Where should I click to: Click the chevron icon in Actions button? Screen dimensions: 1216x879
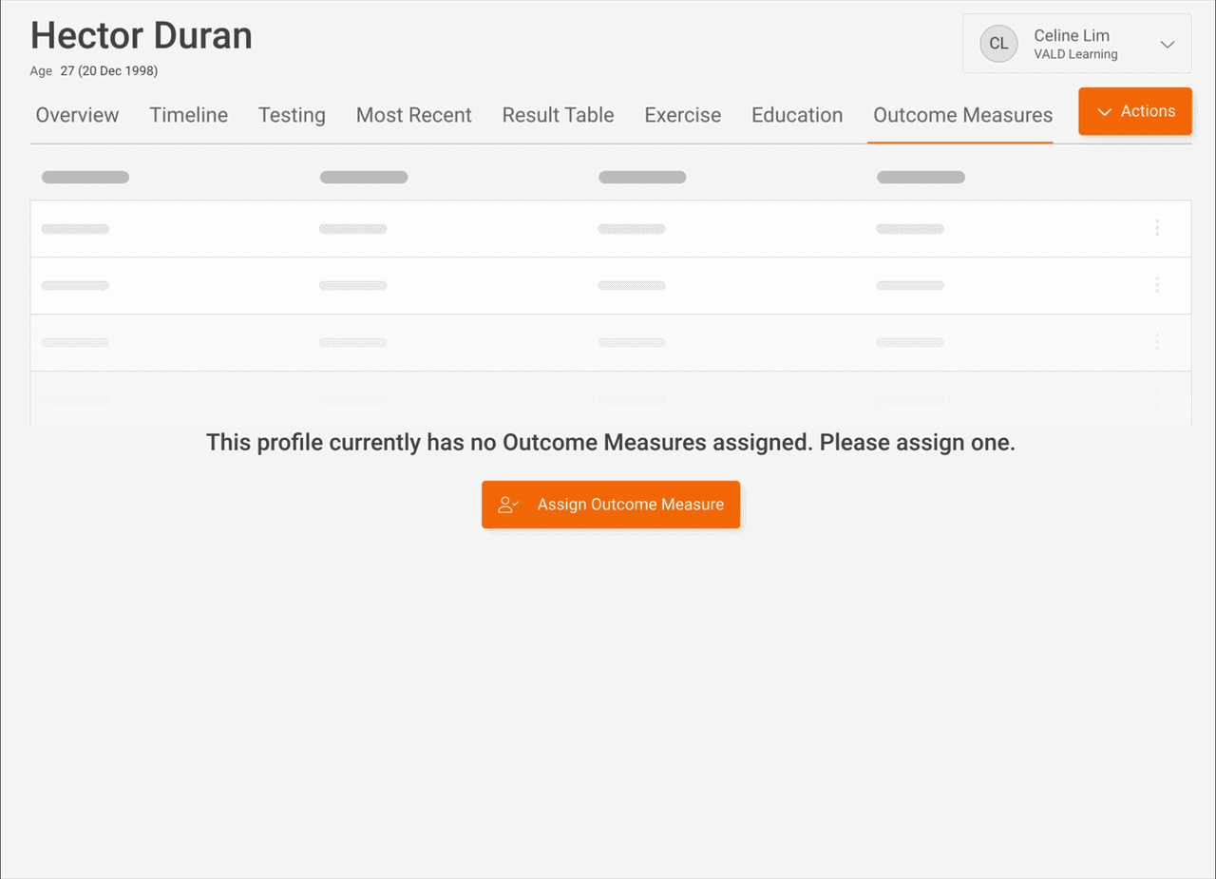pos(1104,112)
